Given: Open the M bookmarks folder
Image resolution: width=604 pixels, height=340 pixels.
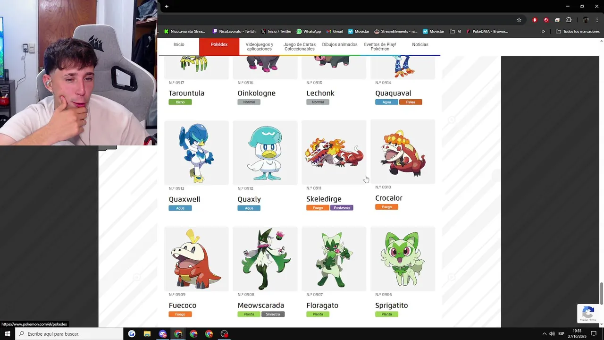Looking at the screenshot, I should (x=455, y=32).
